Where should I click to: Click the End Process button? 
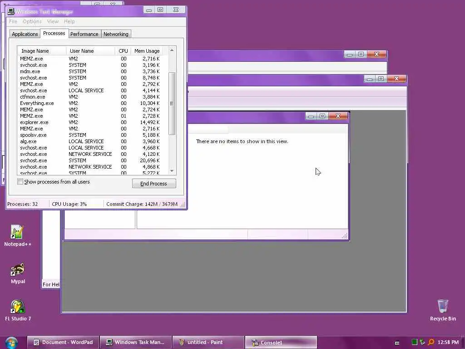click(x=154, y=184)
